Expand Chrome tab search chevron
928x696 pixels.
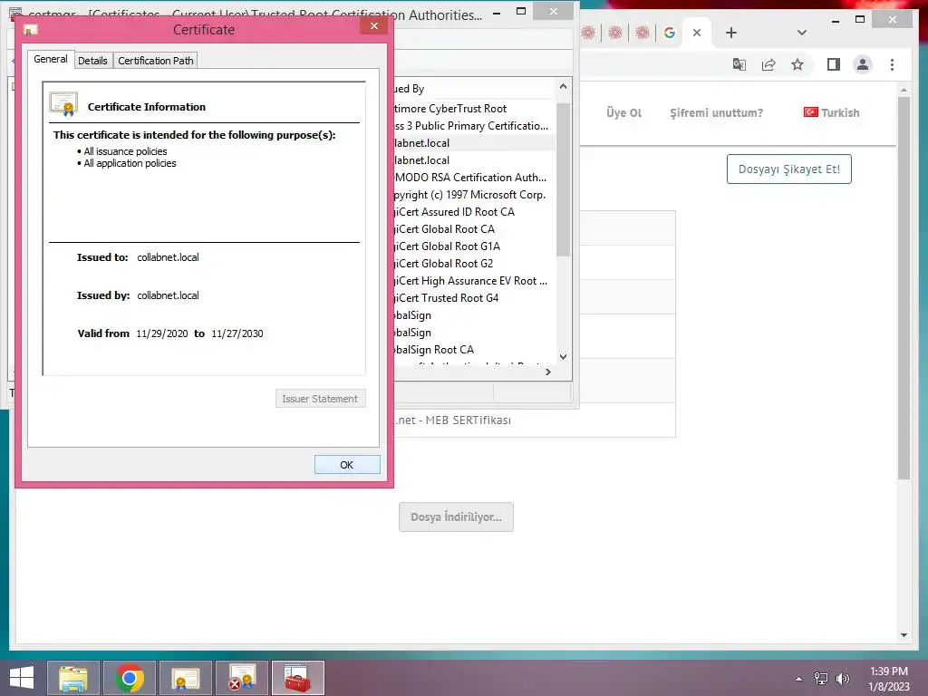[802, 33]
